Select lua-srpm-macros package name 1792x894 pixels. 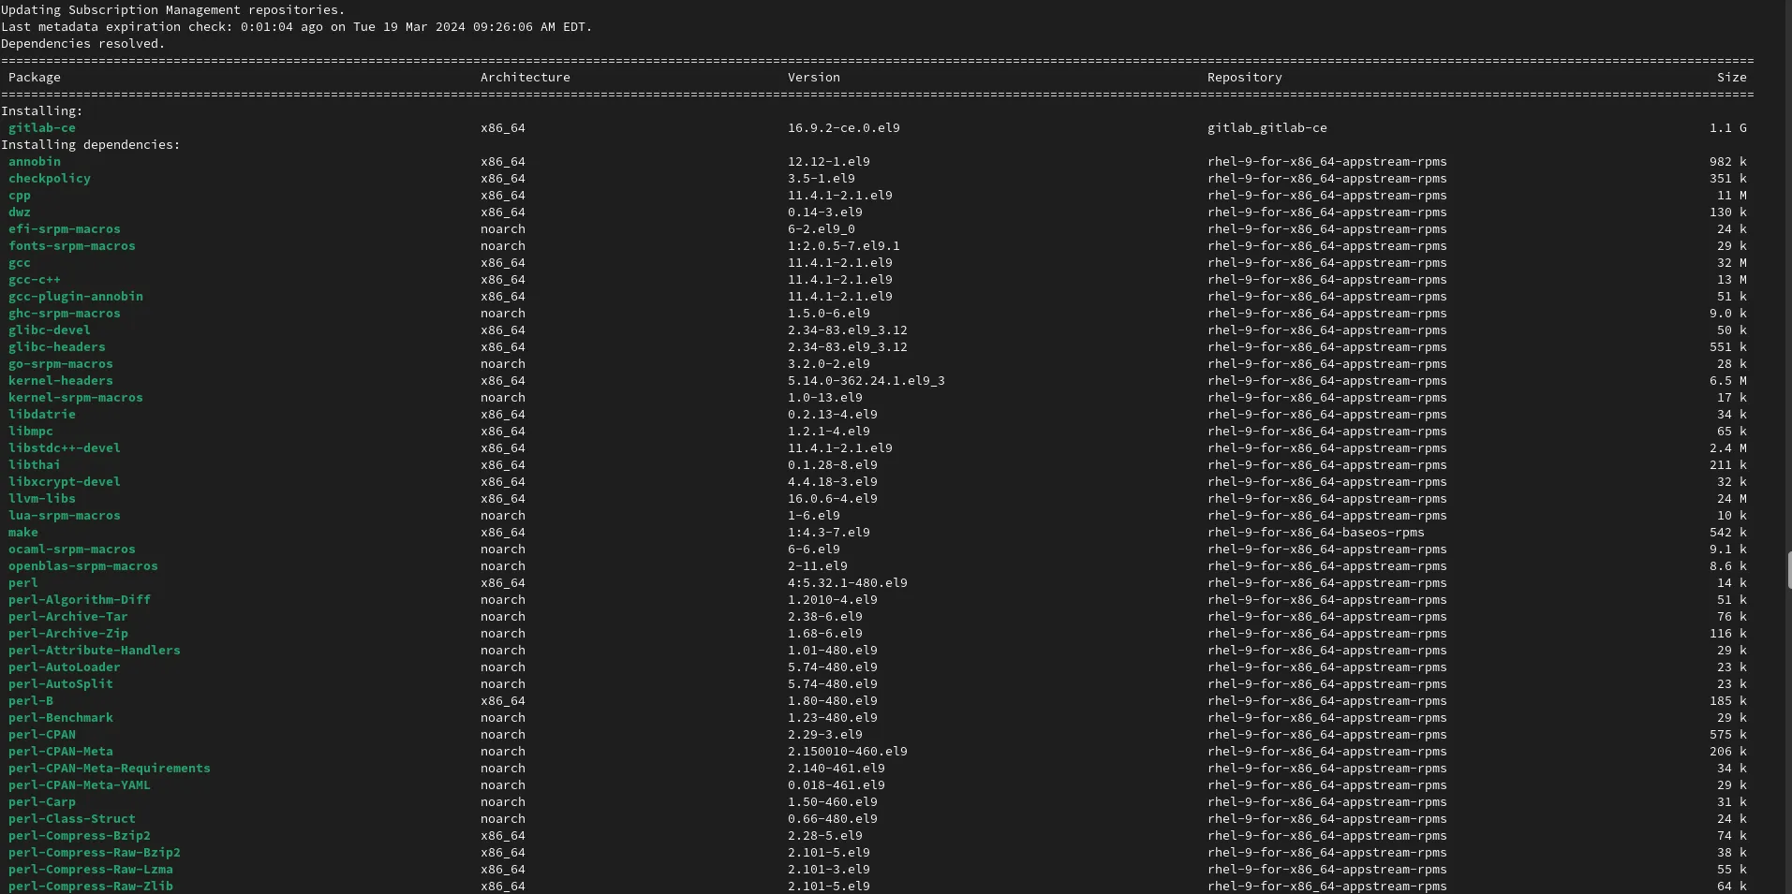[65, 516]
